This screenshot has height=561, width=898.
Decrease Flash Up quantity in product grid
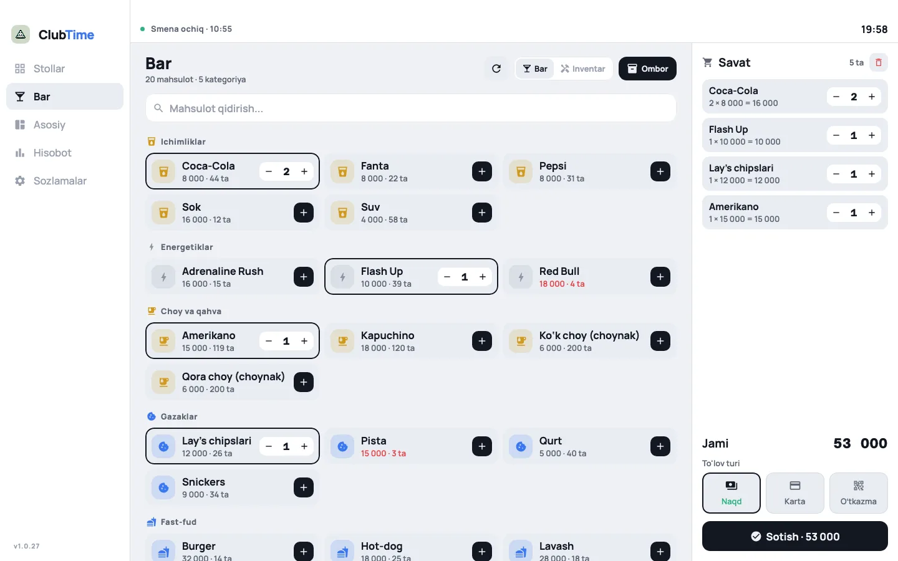pos(447,277)
